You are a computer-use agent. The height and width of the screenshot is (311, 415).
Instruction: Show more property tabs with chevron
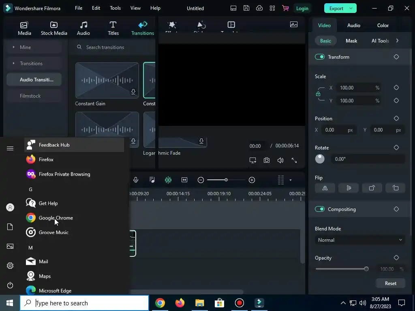(x=397, y=40)
